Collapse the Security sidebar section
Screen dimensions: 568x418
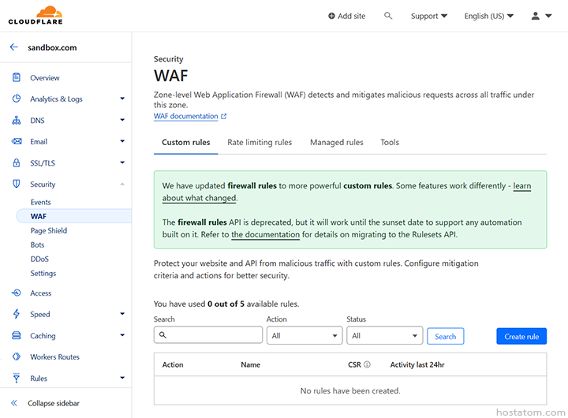coord(122,184)
